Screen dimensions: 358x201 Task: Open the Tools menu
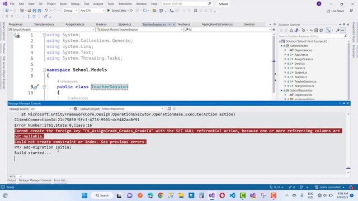pyautogui.click(x=111, y=4)
